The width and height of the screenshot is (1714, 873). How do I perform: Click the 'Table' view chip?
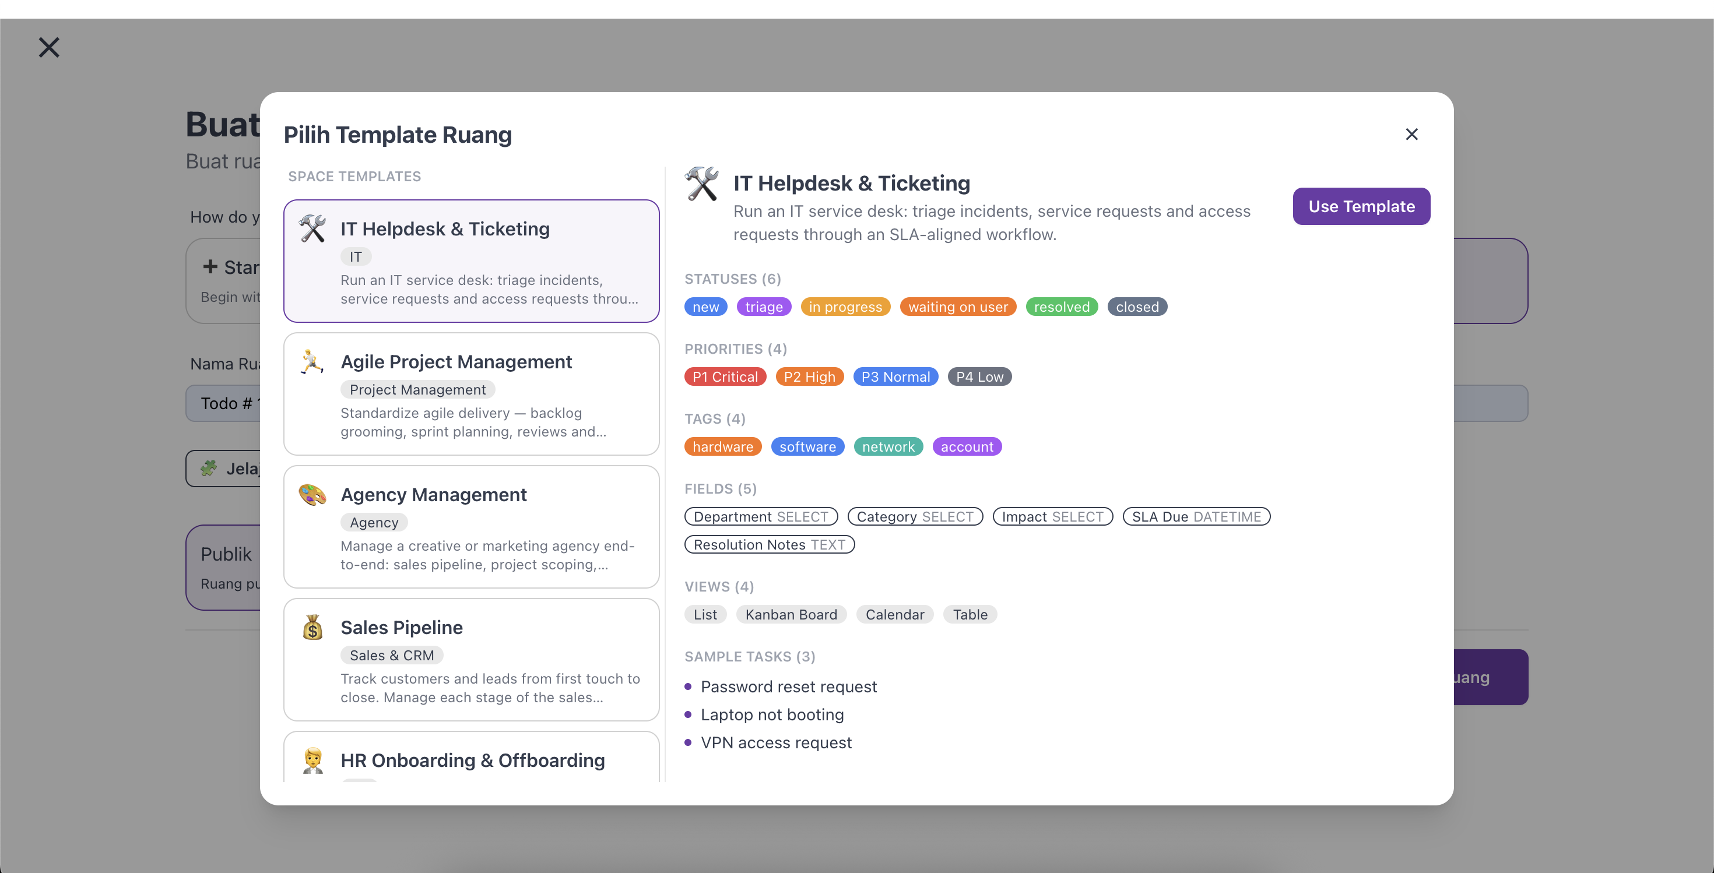(x=970, y=614)
